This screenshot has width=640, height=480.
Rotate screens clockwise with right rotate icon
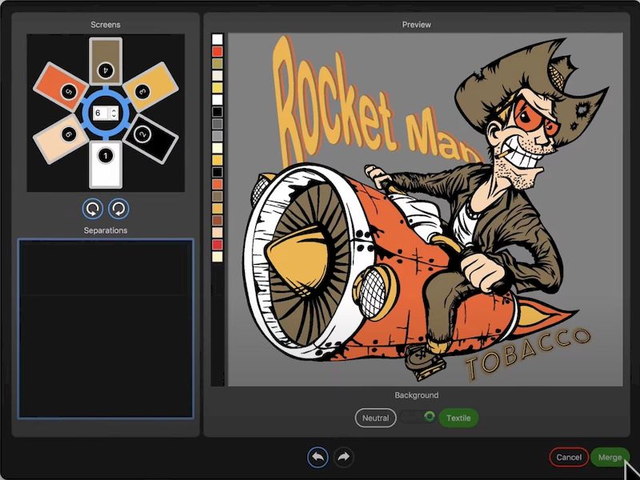pos(119,209)
